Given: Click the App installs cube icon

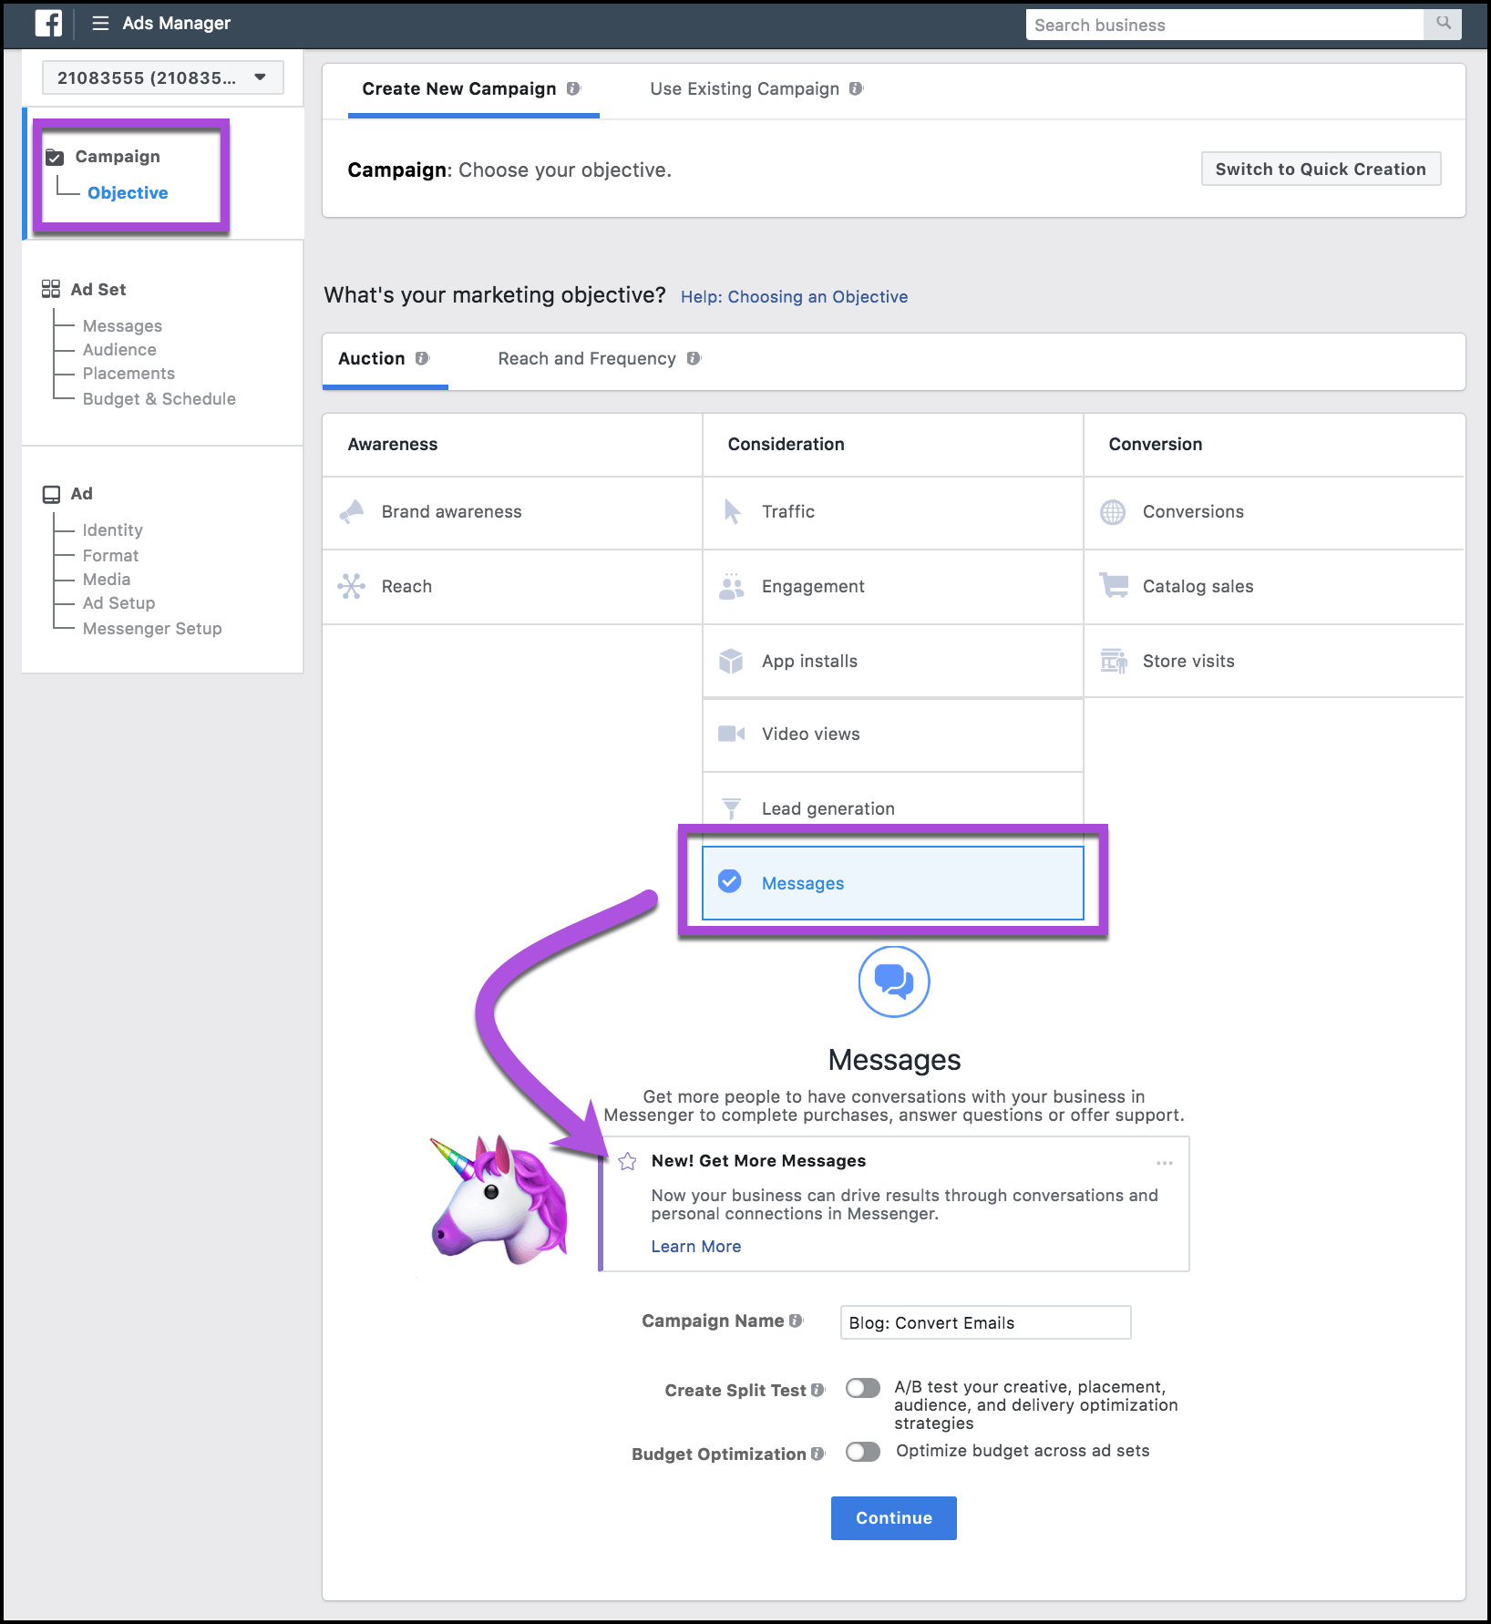Looking at the screenshot, I should pyautogui.click(x=732, y=661).
